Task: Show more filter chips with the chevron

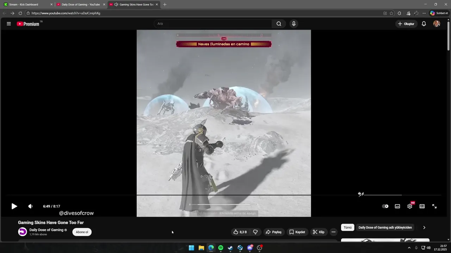Action: tap(424, 227)
